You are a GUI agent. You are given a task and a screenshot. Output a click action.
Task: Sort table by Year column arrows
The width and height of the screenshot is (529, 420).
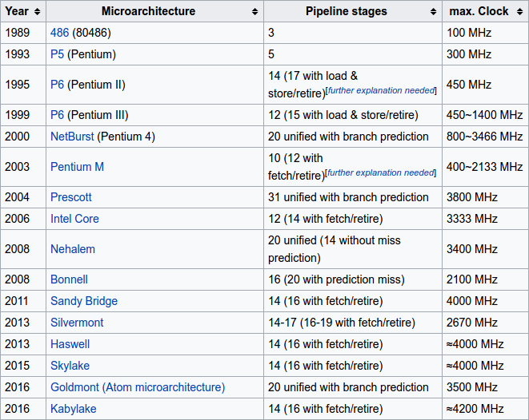[x=38, y=12]
